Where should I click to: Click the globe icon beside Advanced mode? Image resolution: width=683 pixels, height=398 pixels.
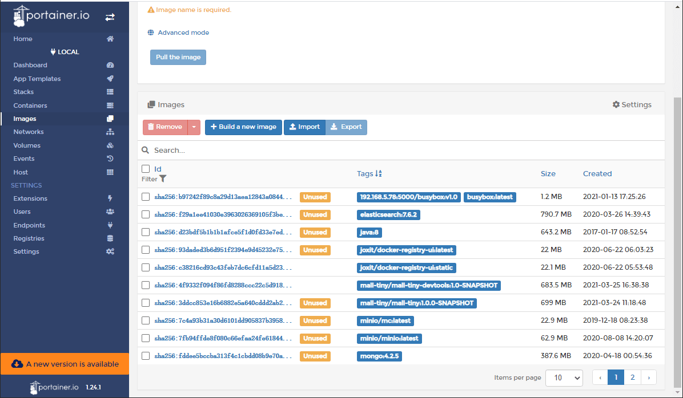pyautogui.click(x=151, y=33)
